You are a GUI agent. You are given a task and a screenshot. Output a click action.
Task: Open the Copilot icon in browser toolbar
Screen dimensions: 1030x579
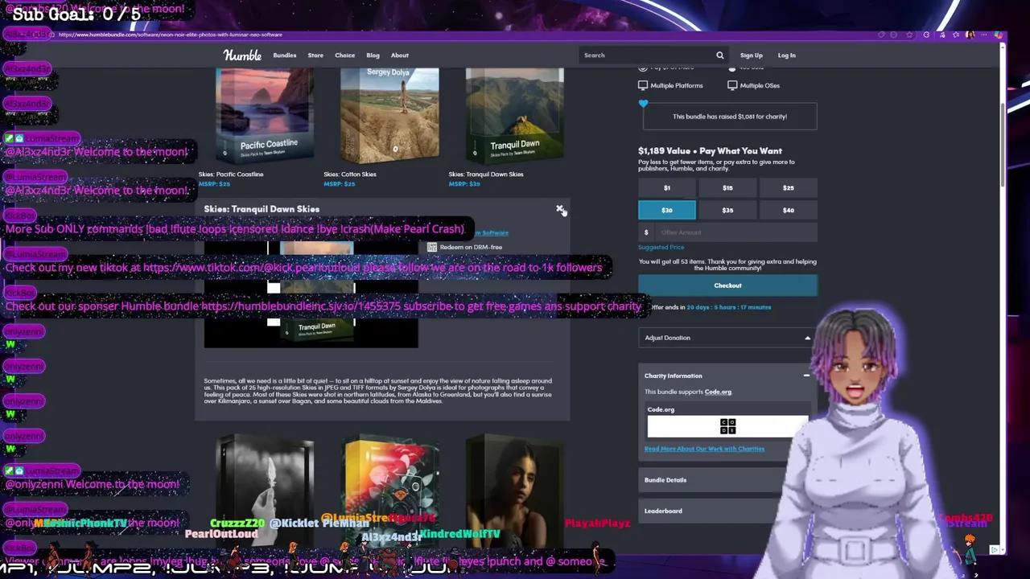pyautogui.click(x=999, y=35)
